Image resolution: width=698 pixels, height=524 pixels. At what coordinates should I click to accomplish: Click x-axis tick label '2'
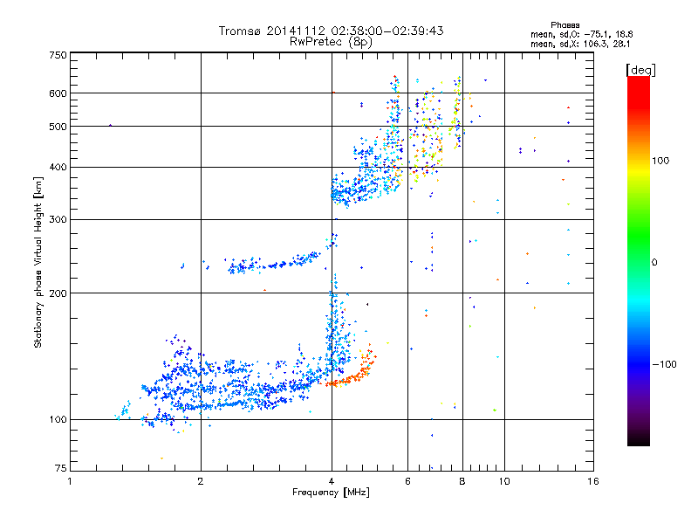201,481
